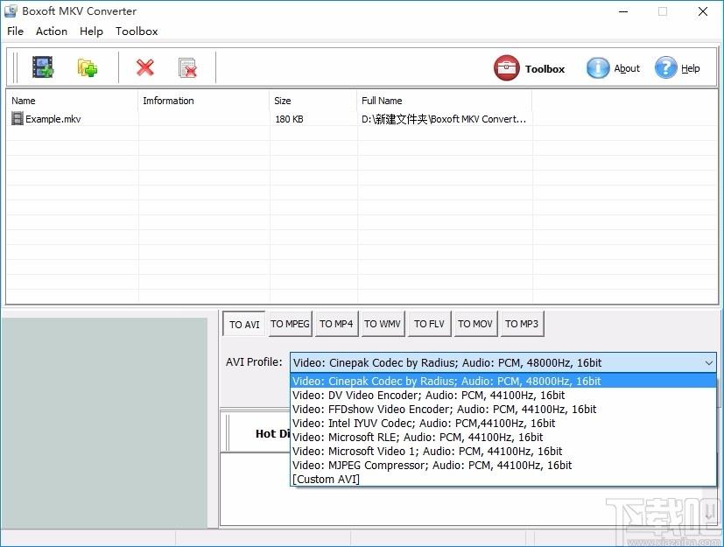Click the blue About info icon
724x547 pixels.
coord(597,68)
